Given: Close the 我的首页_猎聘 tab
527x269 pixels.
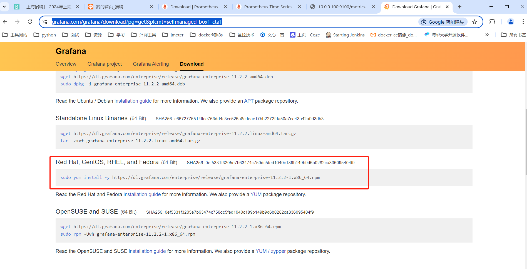Looking at the screenshot, I should (151, 7).
